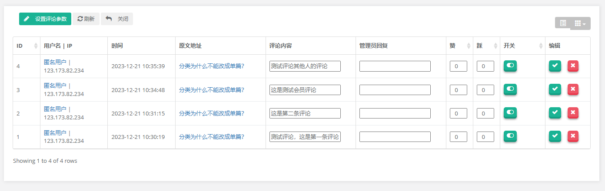
Task: Click green checkmark save icon for comment ID 4
Action: pos(555,66)
